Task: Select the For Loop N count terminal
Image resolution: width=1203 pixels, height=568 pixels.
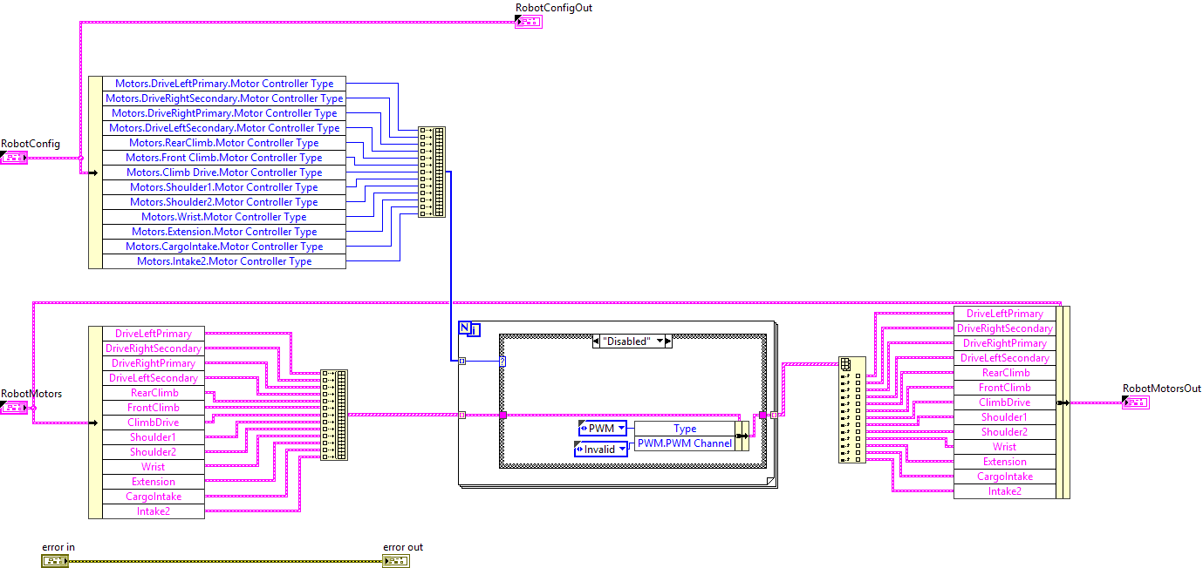Action: click(x=465, y=328)
